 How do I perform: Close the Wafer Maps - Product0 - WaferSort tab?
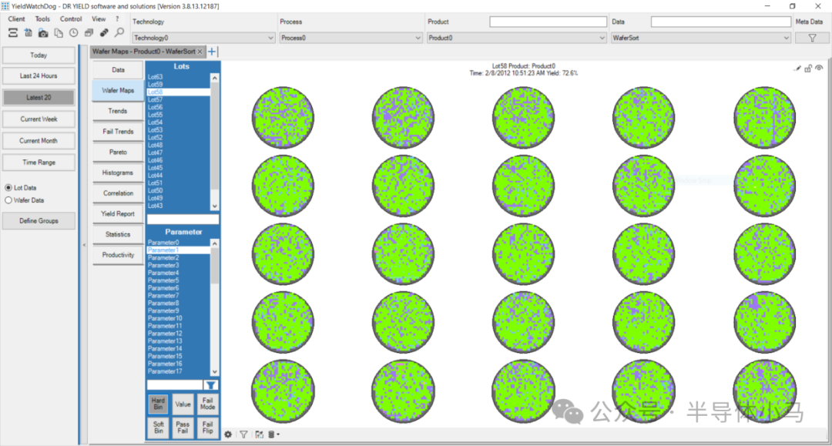pyautogui.click(x=200, y=52)
